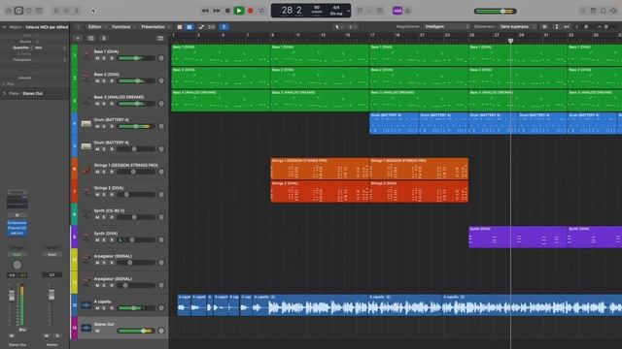Expand the Plus disclosure triangle in inspector
This screenshot has width=622, height=349.
pos(4,84)
